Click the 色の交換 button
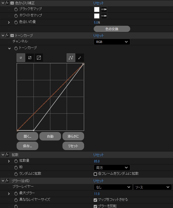Image resolution: width=173 pixels, height=208 pixels. click(x=112, y=29)
